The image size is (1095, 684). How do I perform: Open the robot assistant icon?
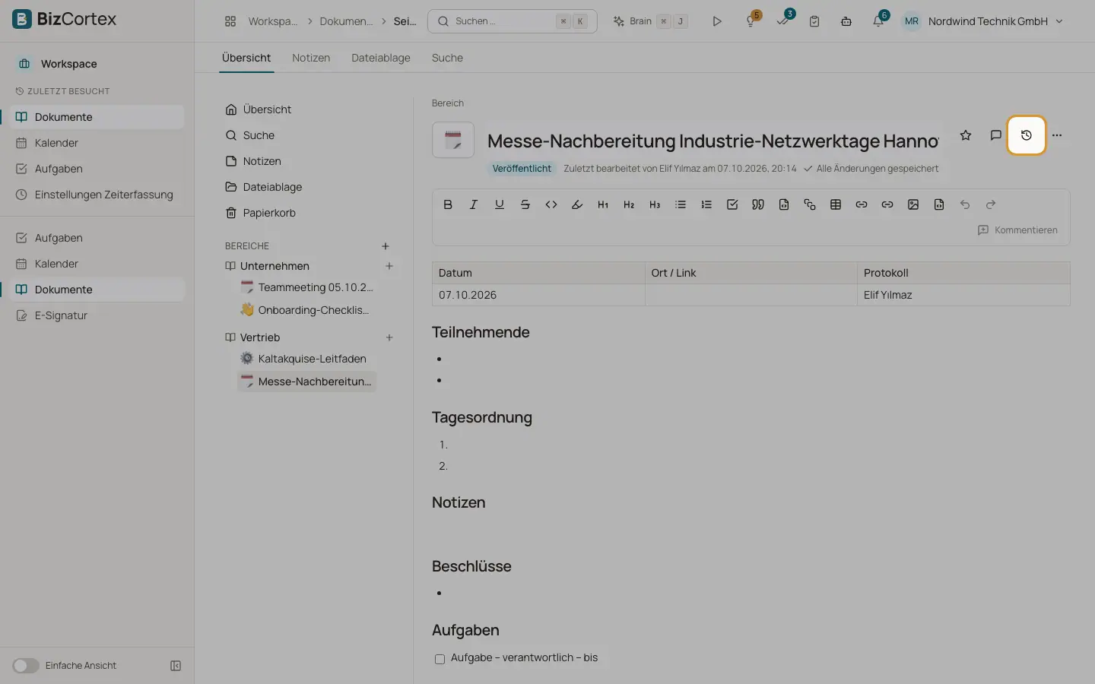coord(846,21)
